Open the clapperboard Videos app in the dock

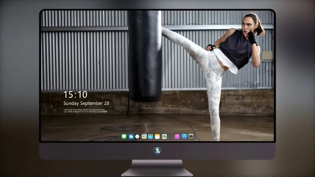click(x=150, y=137)
